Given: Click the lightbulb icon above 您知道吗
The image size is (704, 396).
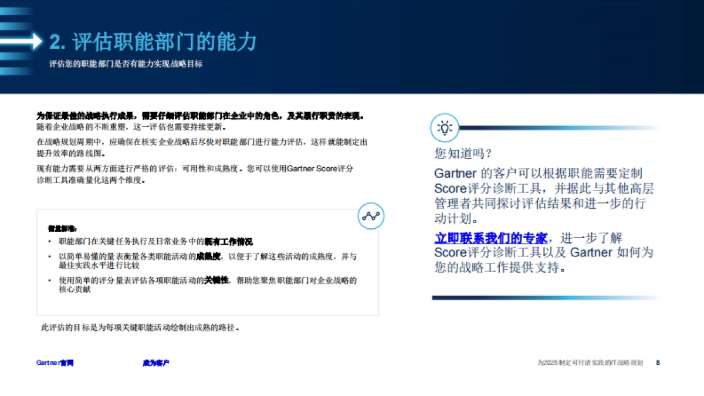Looking at the screenshot, I should click(445, 128).
